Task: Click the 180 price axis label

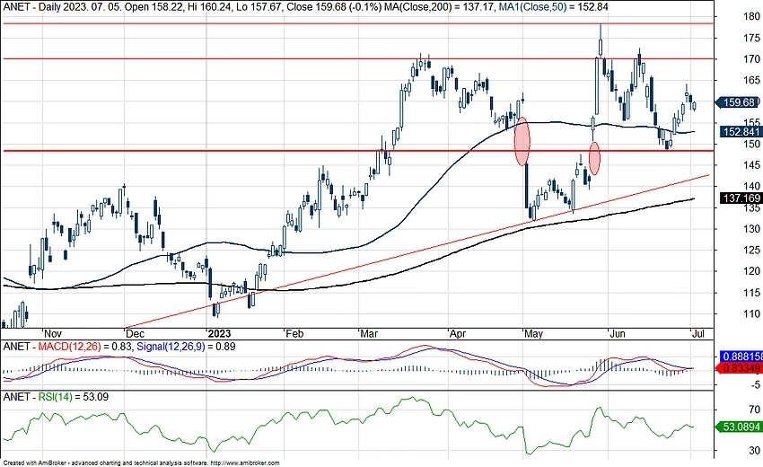Action: click(x=751, y=16)
